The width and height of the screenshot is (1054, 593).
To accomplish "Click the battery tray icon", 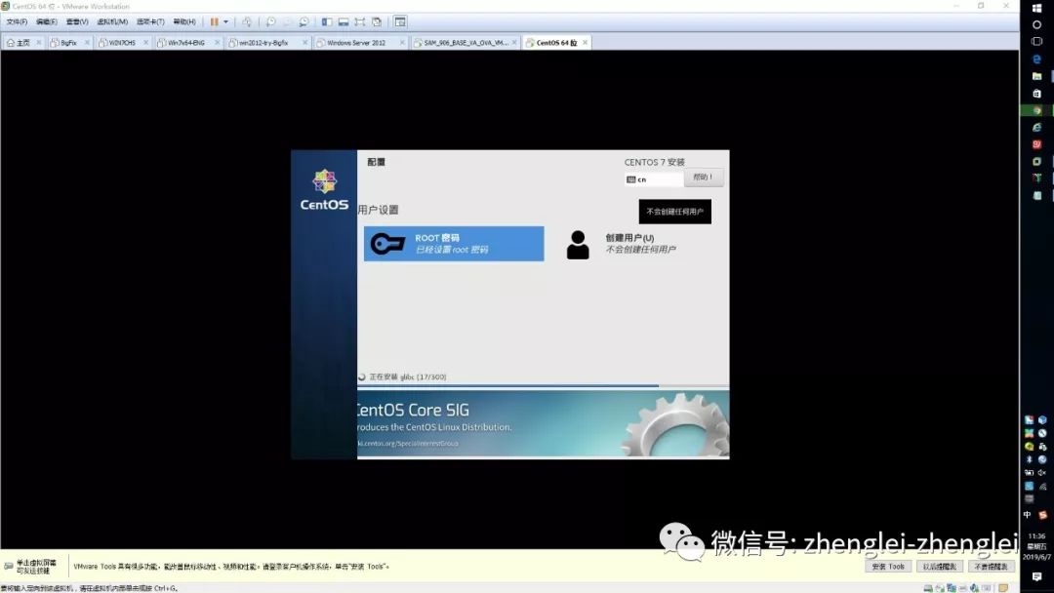I will coord(1030,473).
